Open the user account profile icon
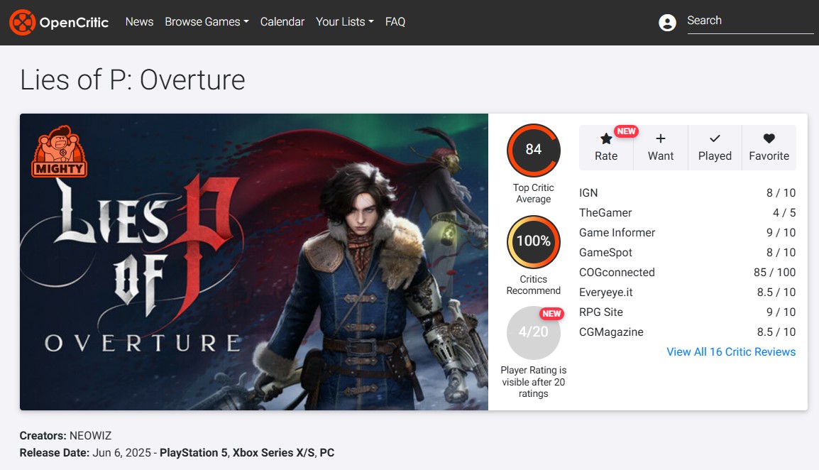819x470 pixels. (x=667, y=23)
